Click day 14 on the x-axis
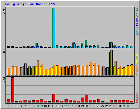 62,106
